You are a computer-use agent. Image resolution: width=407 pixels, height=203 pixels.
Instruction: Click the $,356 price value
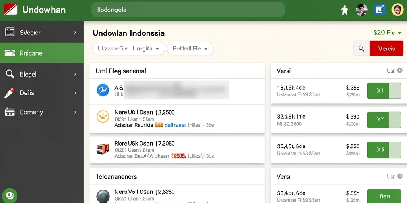tap(353, 88)
